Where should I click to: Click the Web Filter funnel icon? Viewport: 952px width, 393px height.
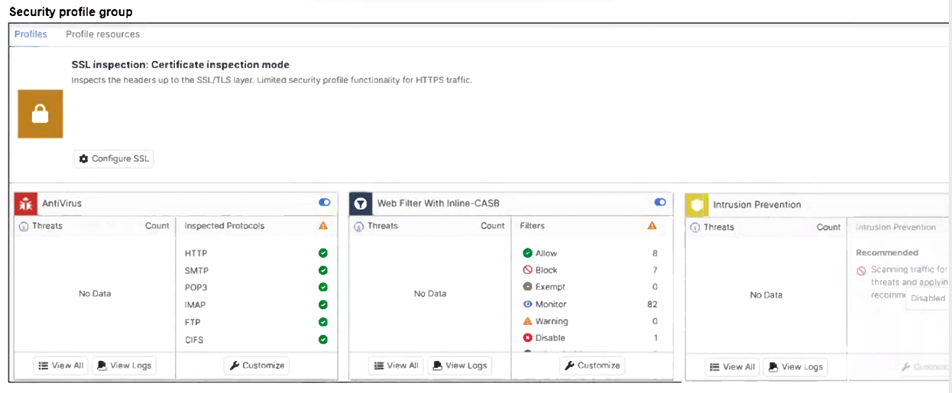click(361, 204)
